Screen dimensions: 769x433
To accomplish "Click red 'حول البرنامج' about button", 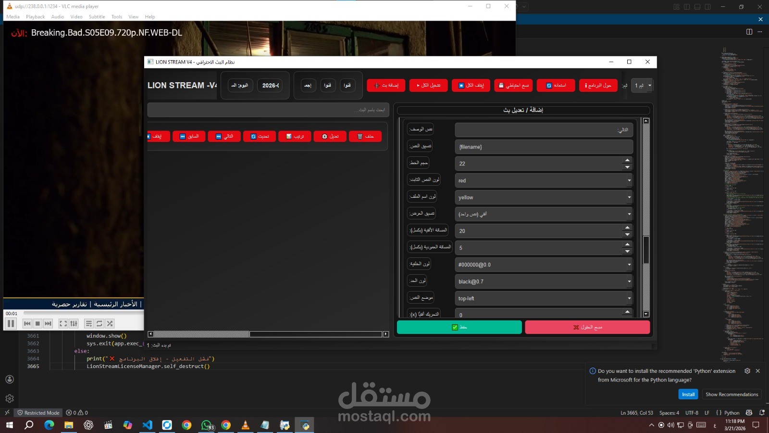I will coord(598,85).
